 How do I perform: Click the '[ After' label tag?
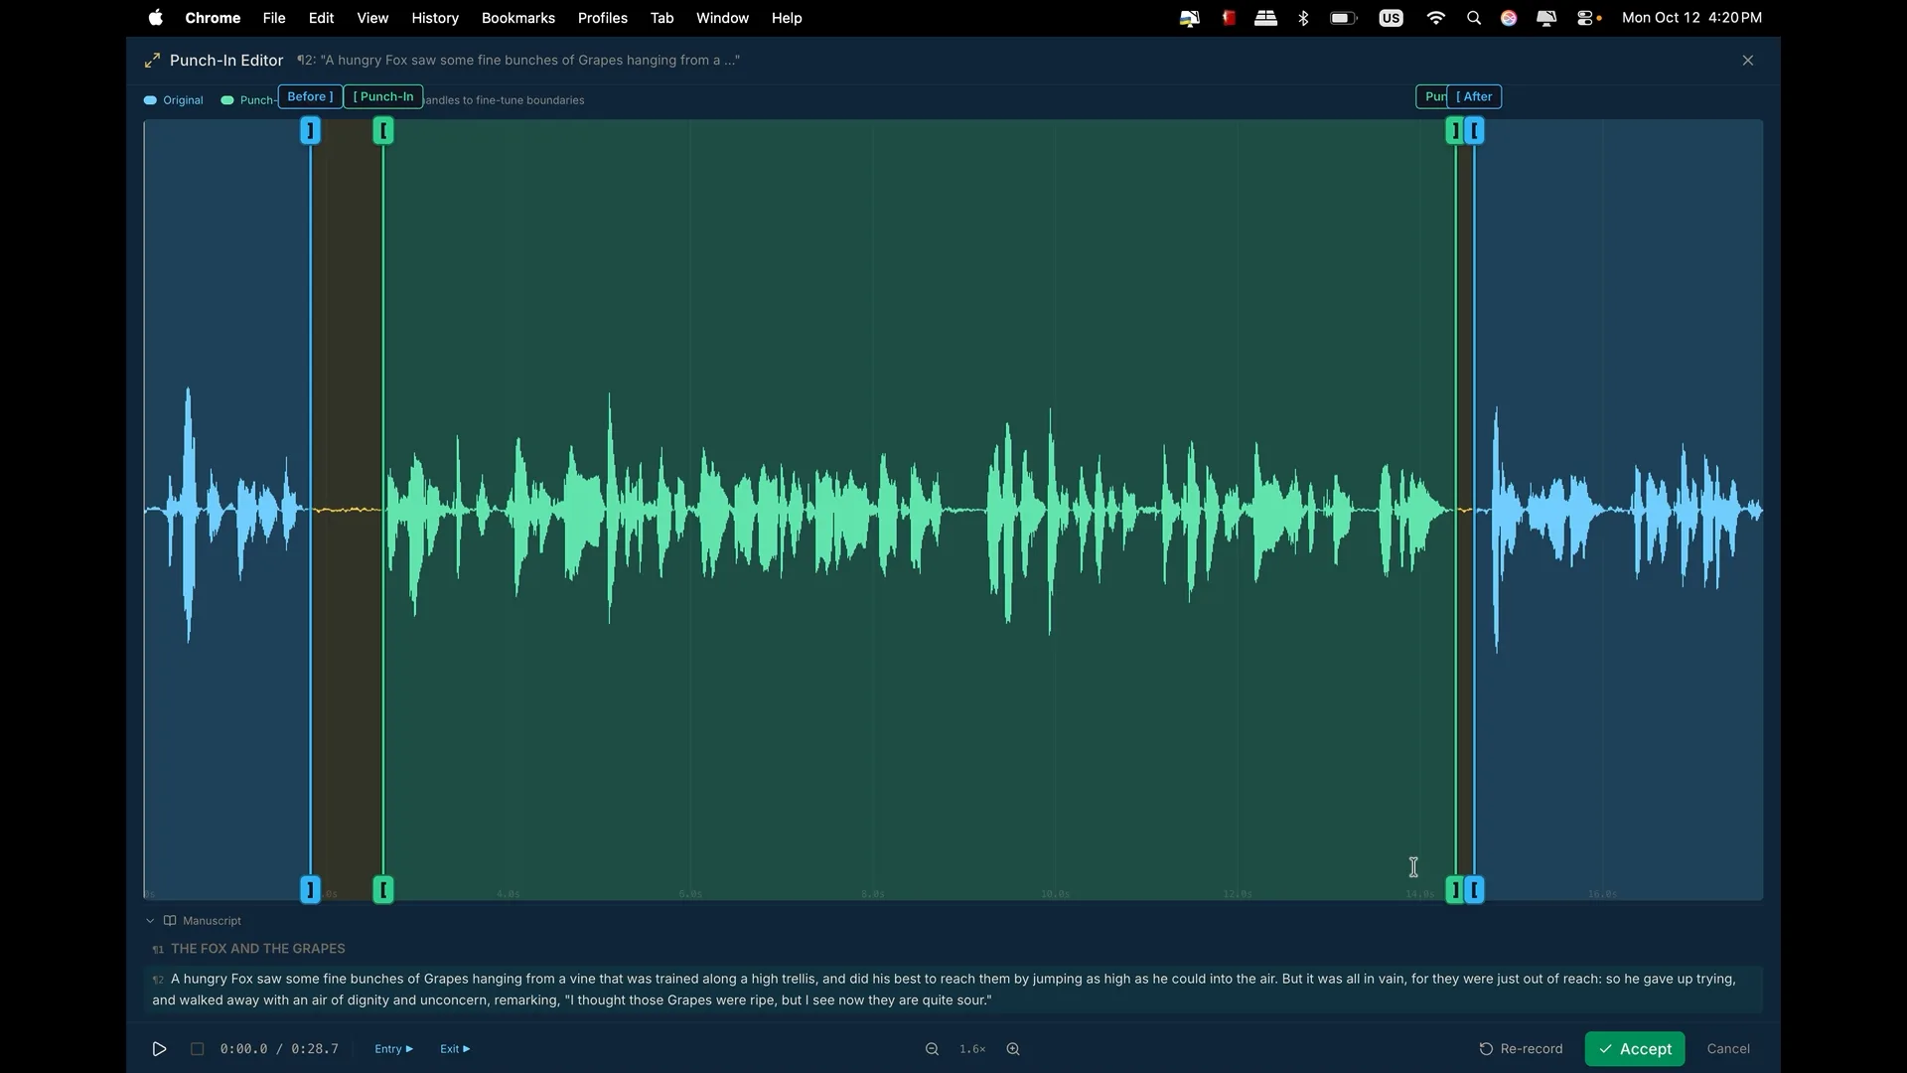pos(1474,96)
